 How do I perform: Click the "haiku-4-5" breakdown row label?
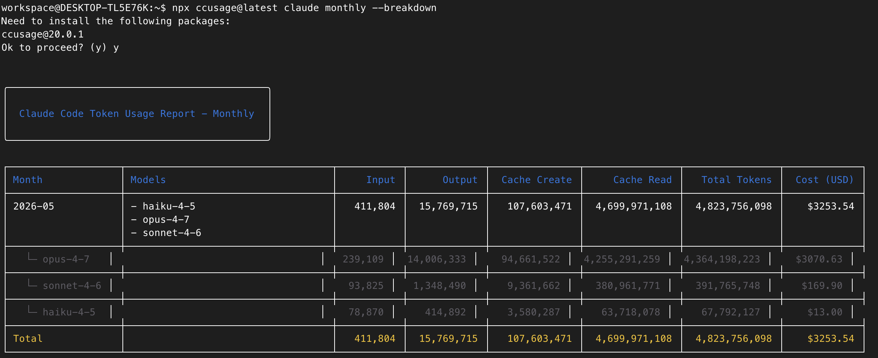point(69,312)
